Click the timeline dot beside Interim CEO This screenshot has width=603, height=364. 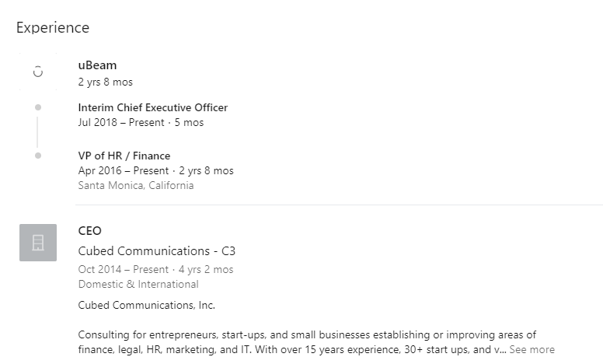pos(38,107)
